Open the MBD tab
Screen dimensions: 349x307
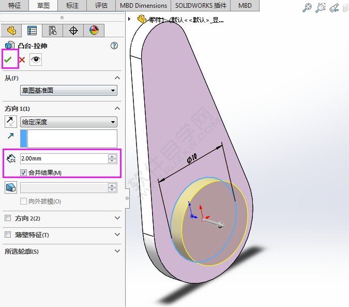click(245, 5)
